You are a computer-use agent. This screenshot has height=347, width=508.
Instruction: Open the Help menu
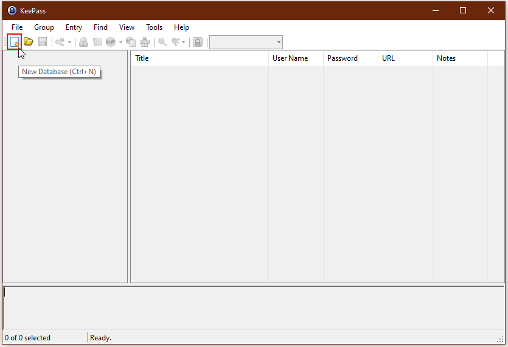181,27
